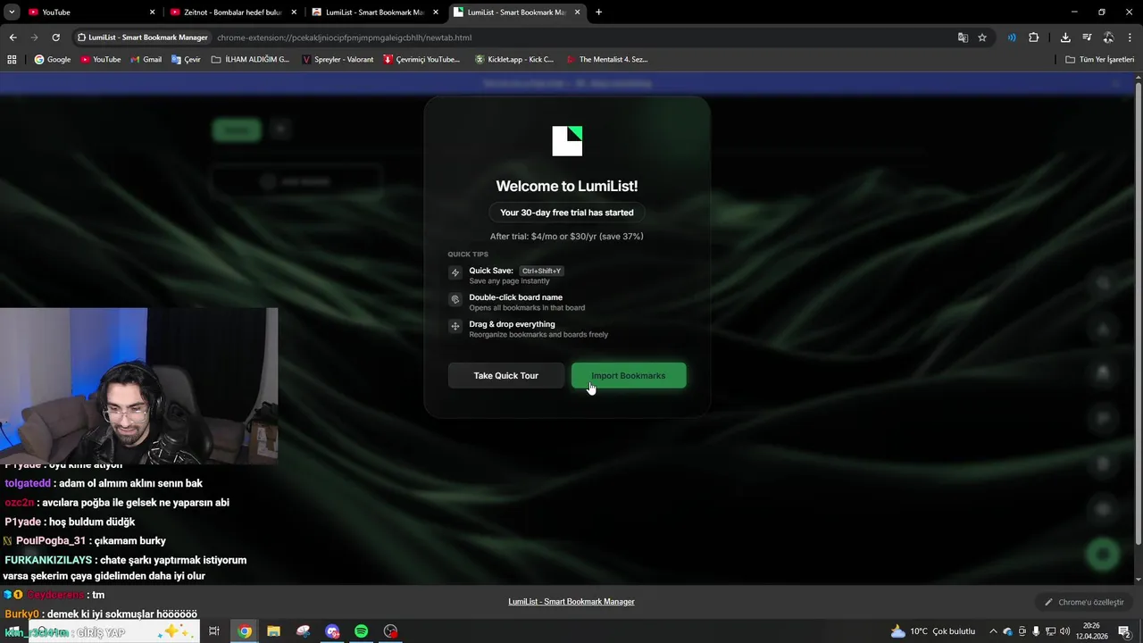Viewport: 1143px width, 643px height.
Task: Open Kicklet.app bookmark
Action: coord(514,60)
